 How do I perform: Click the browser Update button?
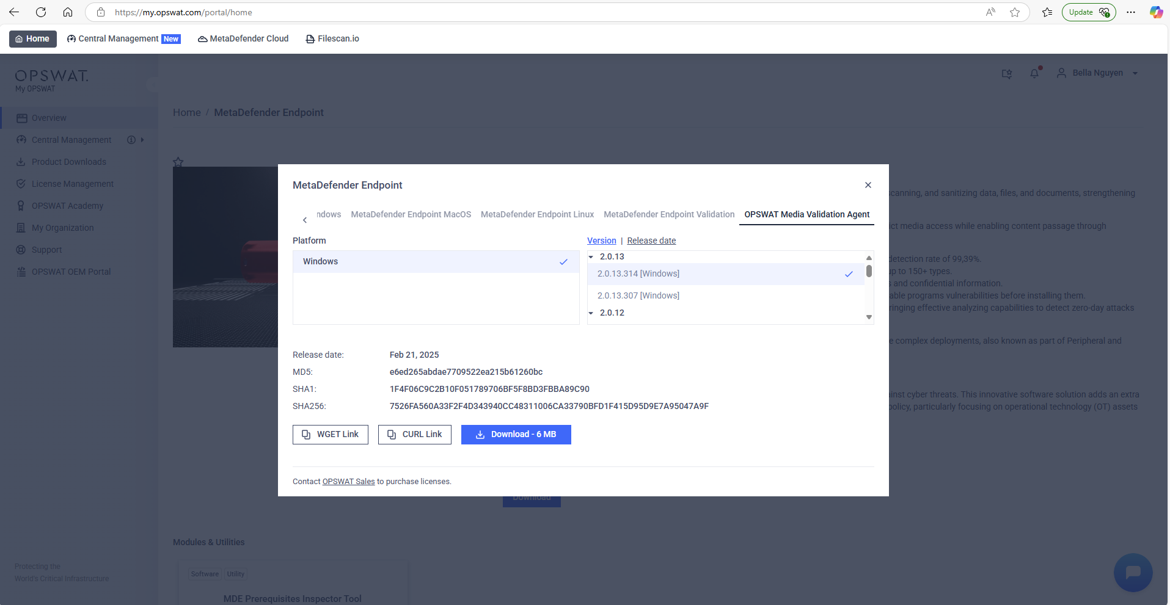[1089, 12]
